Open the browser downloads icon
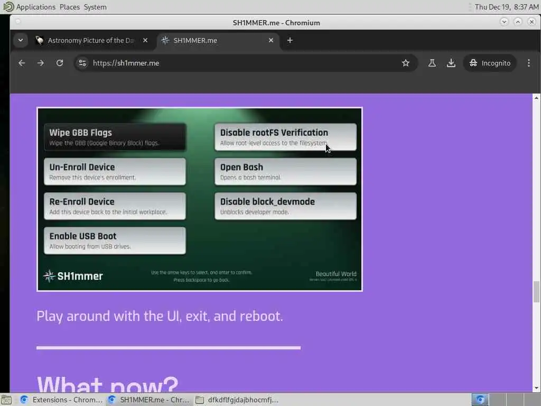541x406 pixels. pyautogui.click(x=451, y=63)
